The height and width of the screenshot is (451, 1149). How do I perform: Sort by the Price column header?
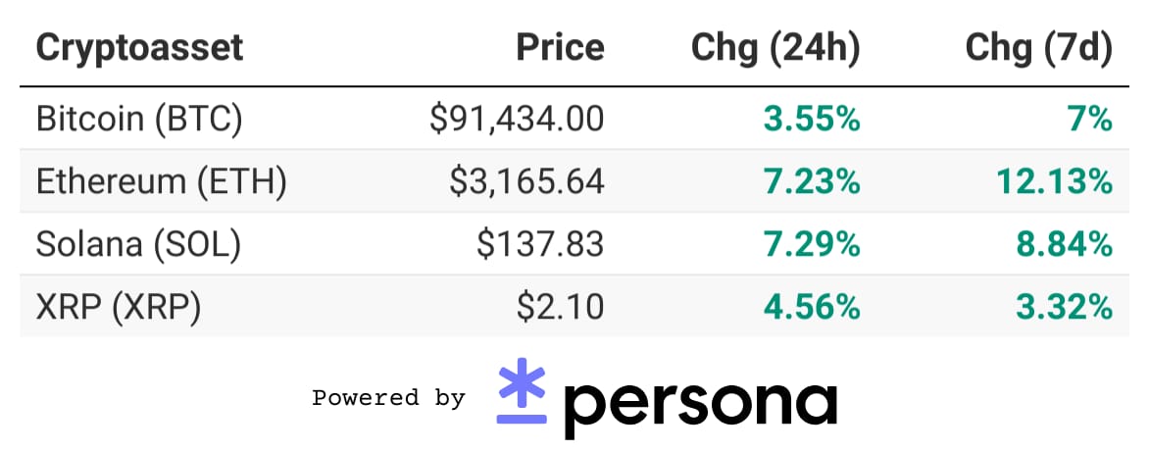tap(561, 48)
